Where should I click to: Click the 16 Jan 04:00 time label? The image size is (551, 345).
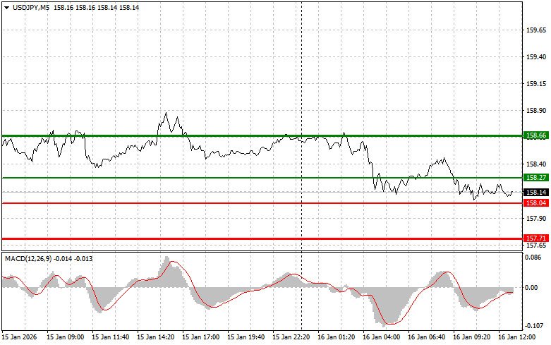(381, 337)
